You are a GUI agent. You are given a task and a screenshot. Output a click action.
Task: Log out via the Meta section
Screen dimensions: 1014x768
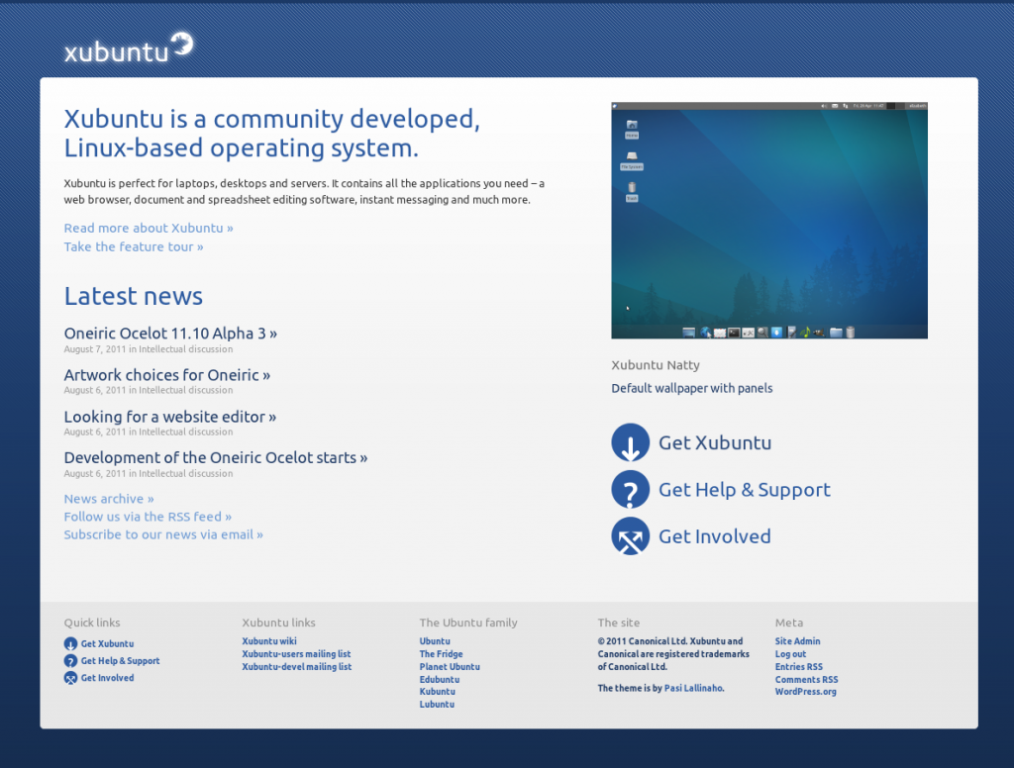[790, 654]
